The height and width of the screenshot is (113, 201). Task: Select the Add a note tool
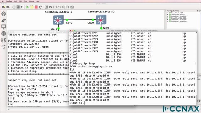[46, 7]
